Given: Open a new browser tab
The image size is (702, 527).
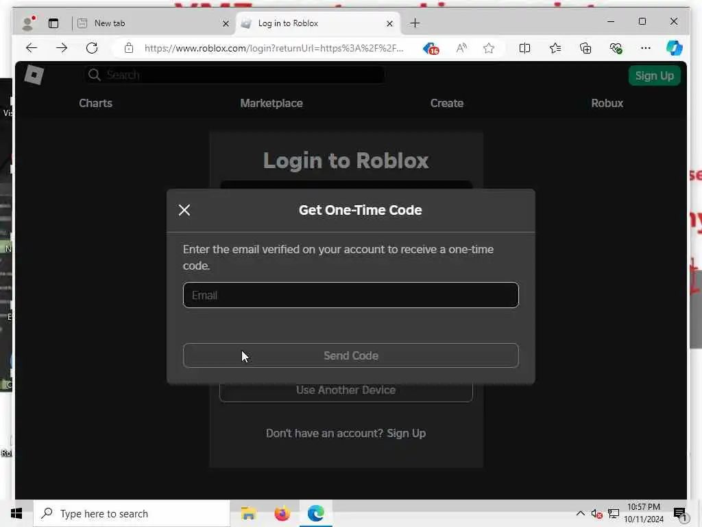Looking at the screenshot, I should point(415,23).
